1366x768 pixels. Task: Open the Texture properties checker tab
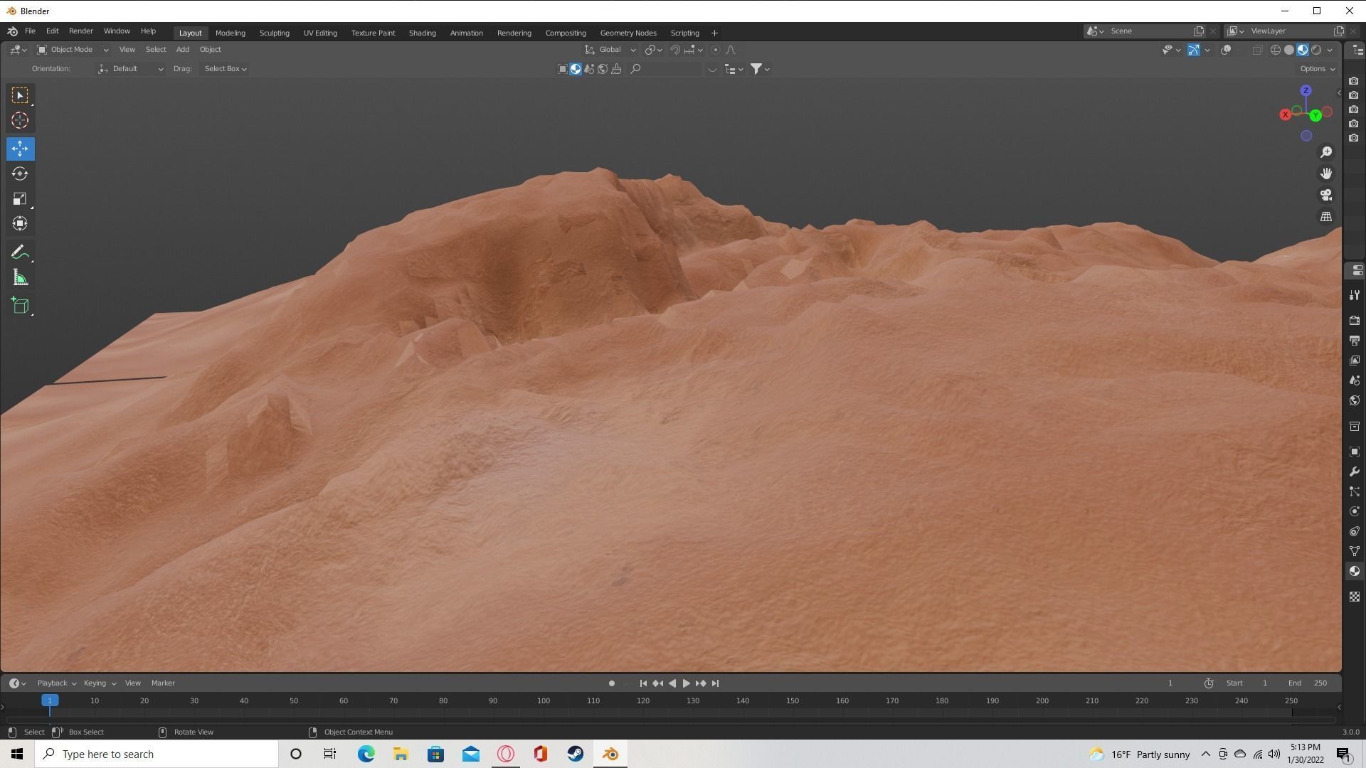(x=1355, y=597)
